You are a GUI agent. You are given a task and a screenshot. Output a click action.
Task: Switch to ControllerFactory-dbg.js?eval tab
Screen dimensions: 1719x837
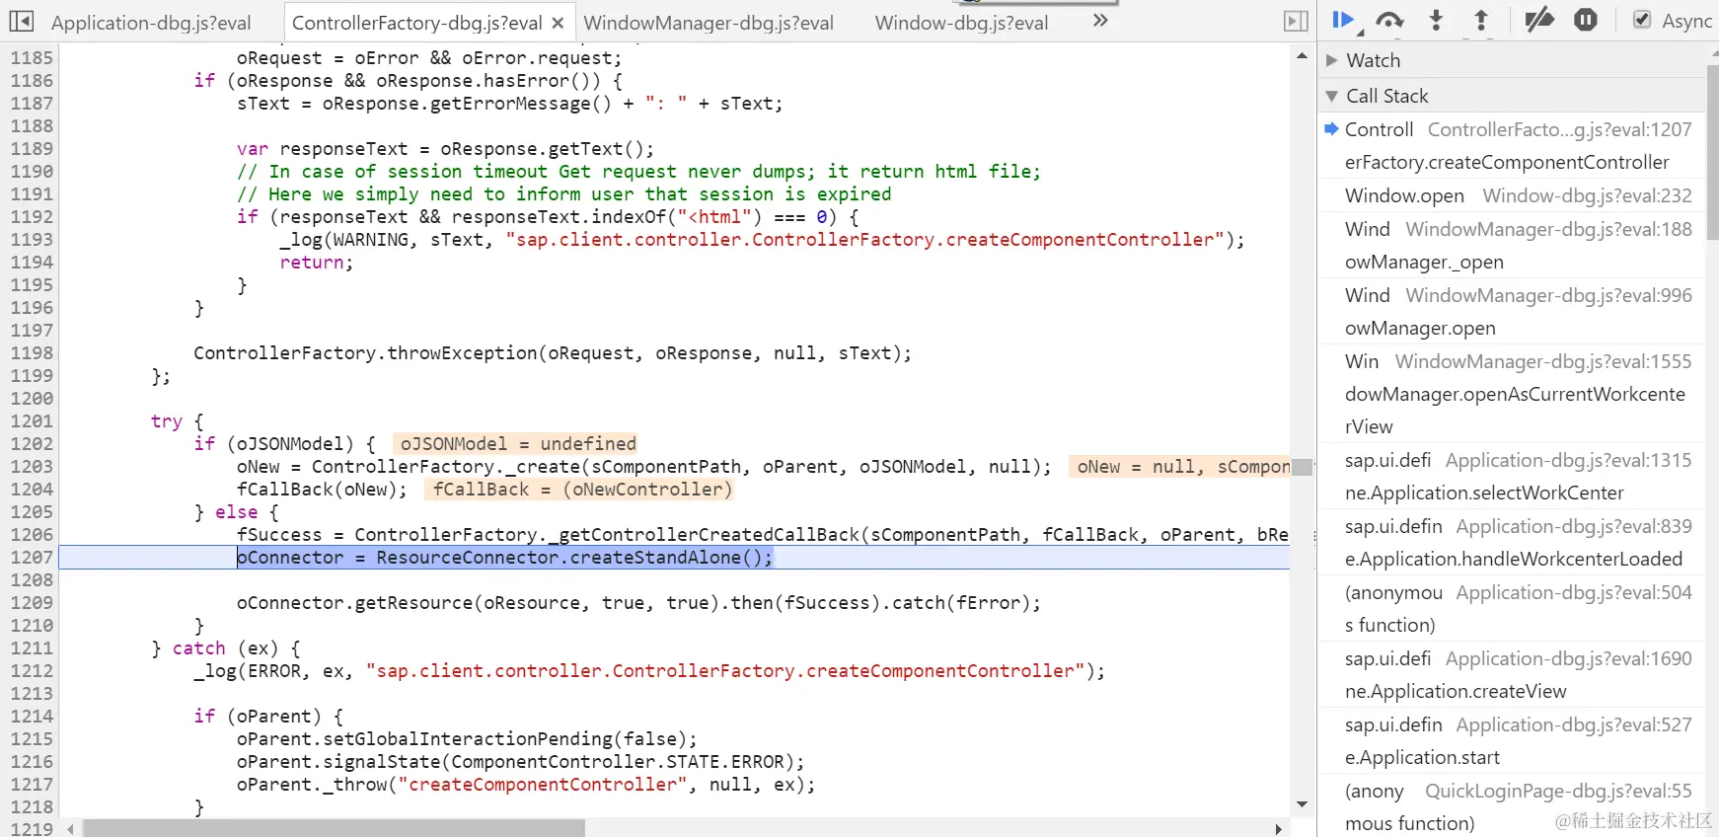point(416,23)
